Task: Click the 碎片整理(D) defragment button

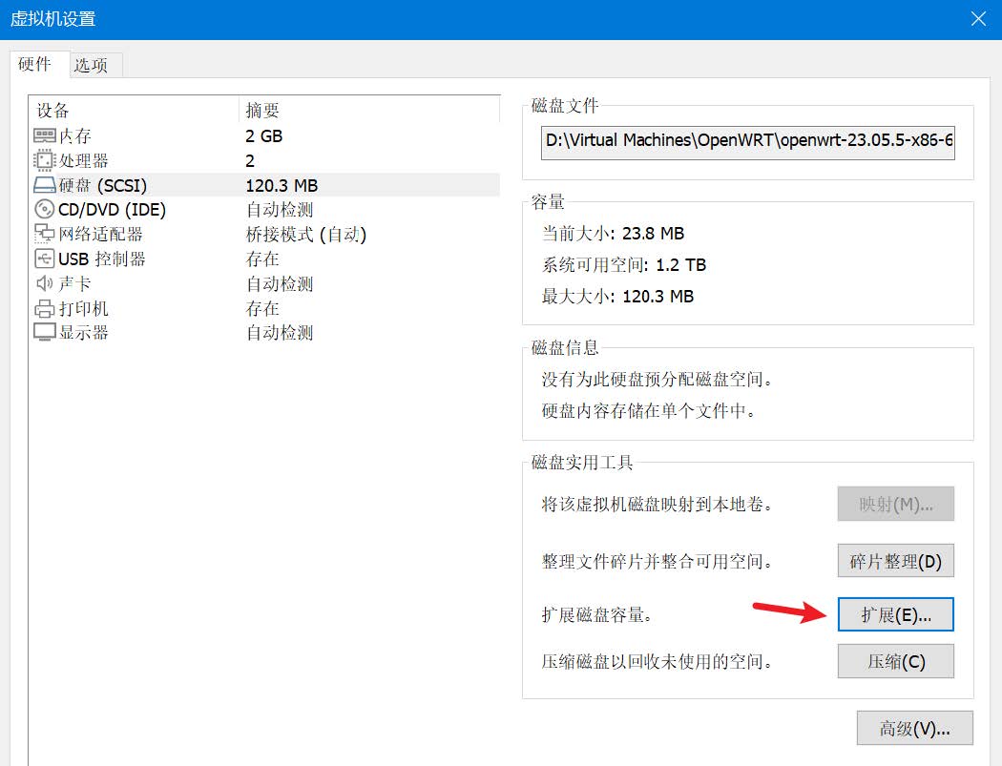Action: [894, 561]
